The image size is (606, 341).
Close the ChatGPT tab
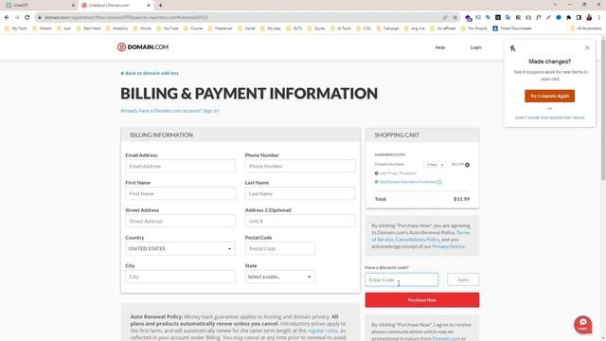73,6
